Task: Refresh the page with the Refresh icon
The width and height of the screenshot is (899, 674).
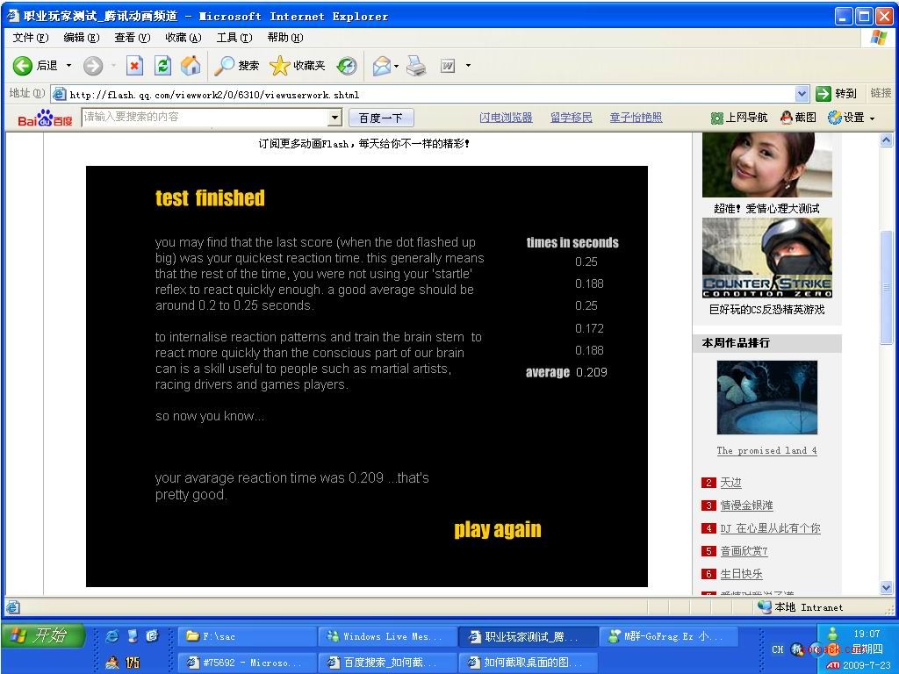Action: click(x=162, y=66)
